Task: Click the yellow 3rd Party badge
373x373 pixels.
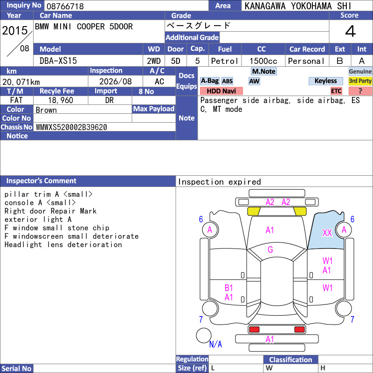Action: 360,81
